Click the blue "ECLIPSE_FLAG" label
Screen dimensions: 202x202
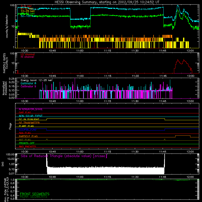28,130
